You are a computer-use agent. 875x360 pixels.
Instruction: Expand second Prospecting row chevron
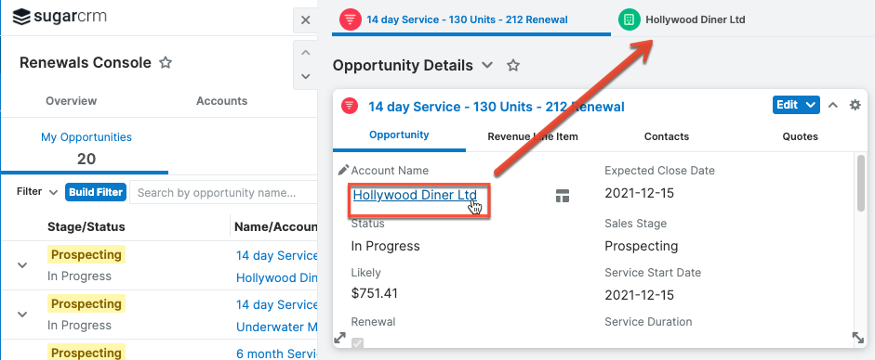click(22, 314)
